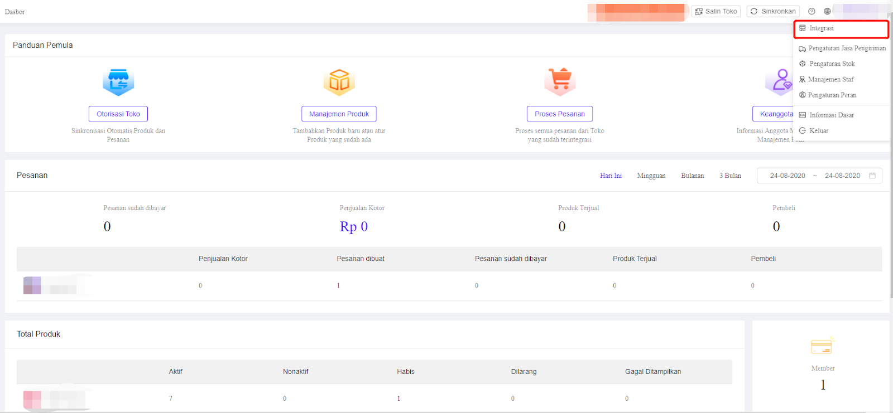Open calendar icon in date range field
This screenshot has width=893, height=413.
pos(872,176)
